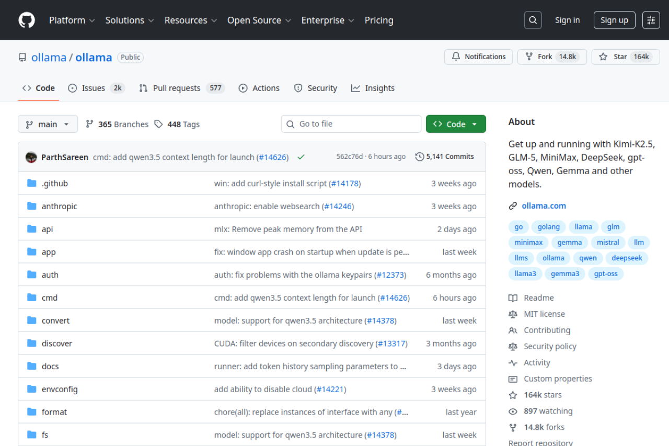Open the cmd folder icon
Viewport: 669px width, 446px height.
point(31,297)
